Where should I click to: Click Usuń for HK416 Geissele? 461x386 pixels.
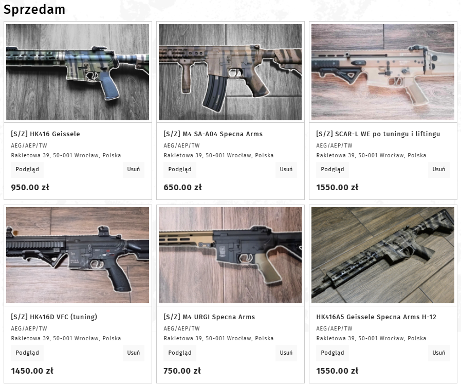tap(134, 170)
